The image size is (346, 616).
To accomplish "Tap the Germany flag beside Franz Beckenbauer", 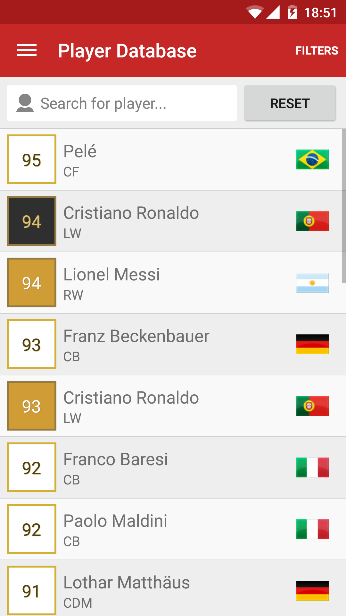I will [x=312, y=344].
